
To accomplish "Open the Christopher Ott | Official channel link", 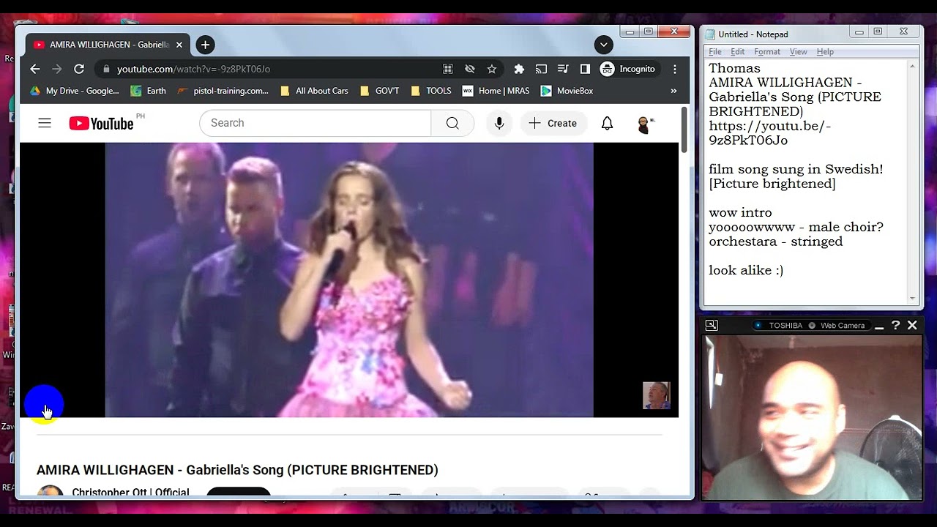I will point(130,493).
